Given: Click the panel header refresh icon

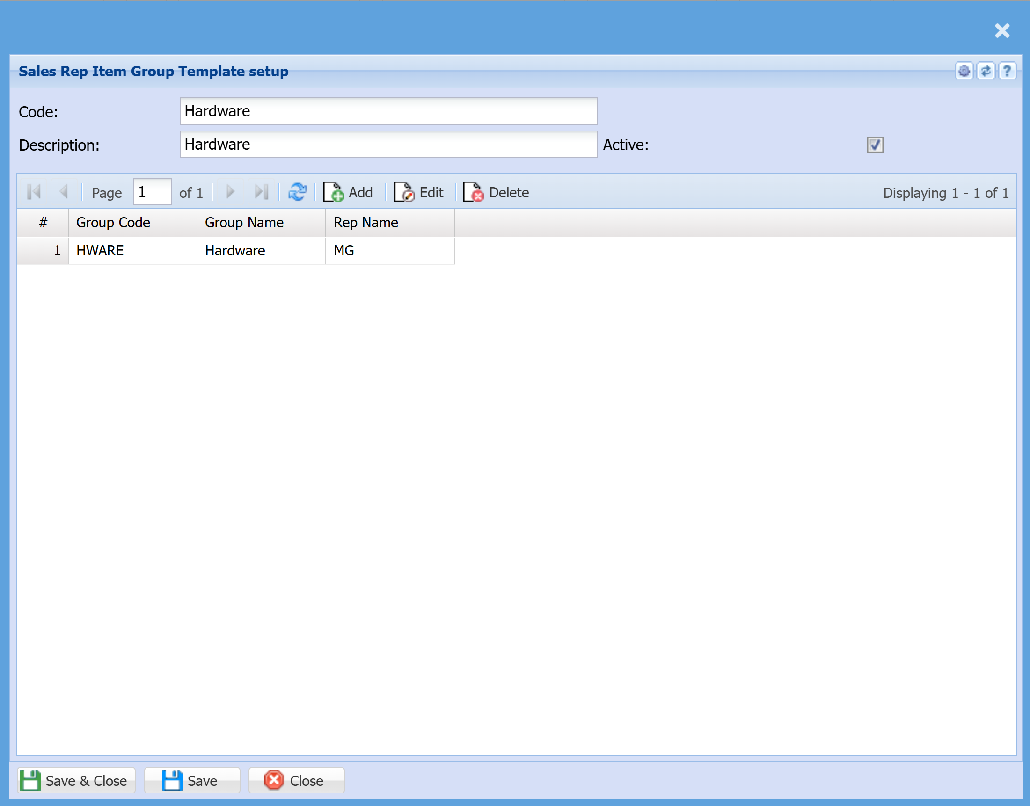Looking at the screenshot, I should pos(985,71).
